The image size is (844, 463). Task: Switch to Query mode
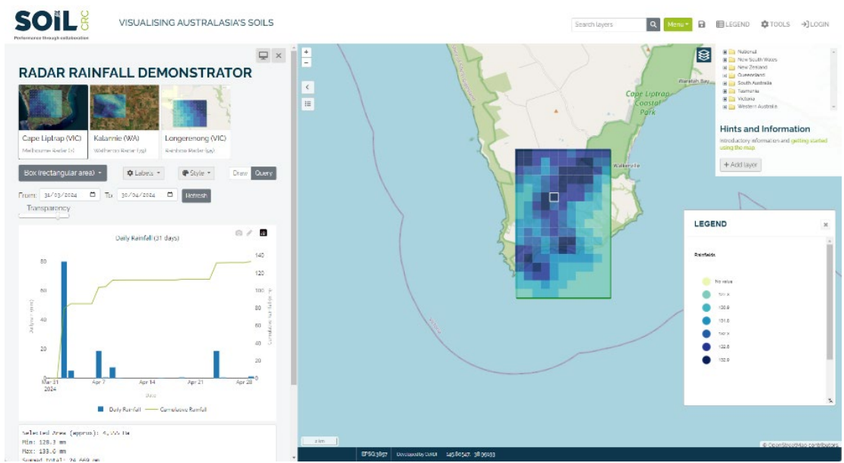click(x=264, y=173)
